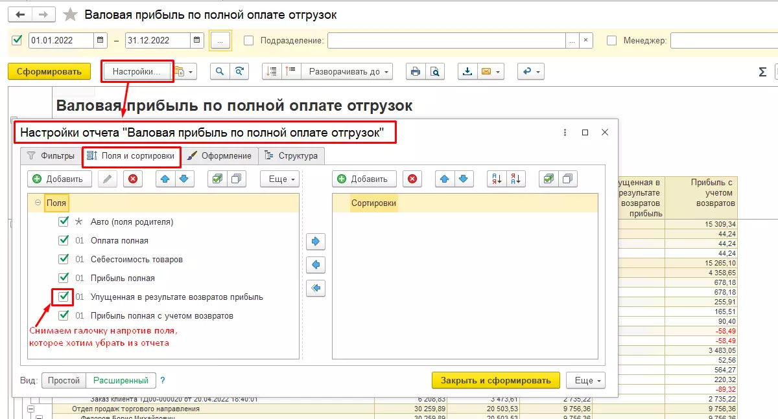Screen dimensions: 778x419
Task: Collapse the Поля tree node
Action: click(38, 203)
